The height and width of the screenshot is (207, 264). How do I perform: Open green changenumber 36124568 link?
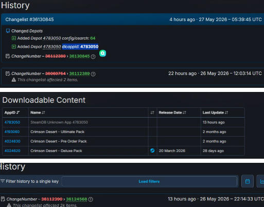tap(77, 199)
